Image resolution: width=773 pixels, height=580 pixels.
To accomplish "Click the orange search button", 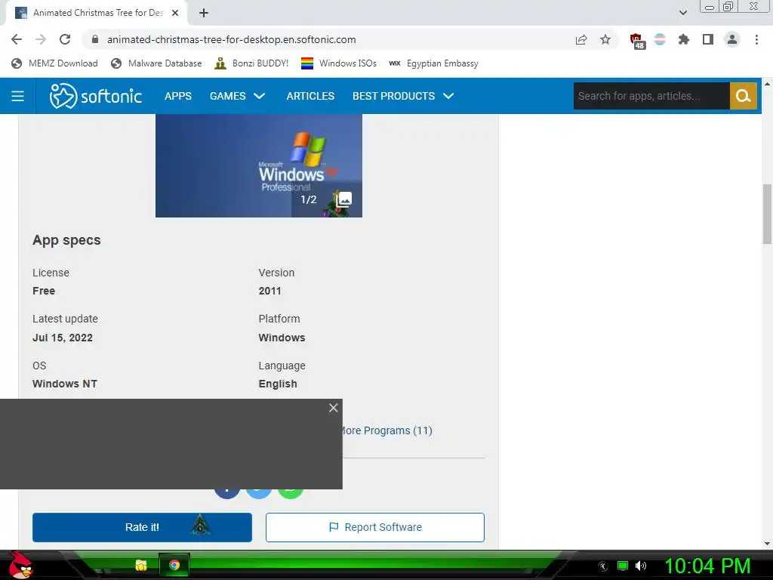I will (743, 96).
